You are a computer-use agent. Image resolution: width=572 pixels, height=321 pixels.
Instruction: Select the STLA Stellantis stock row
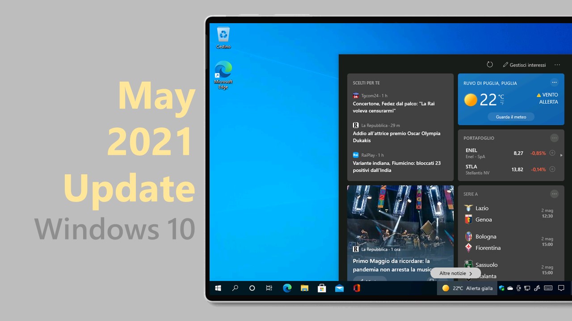point(511,169)
